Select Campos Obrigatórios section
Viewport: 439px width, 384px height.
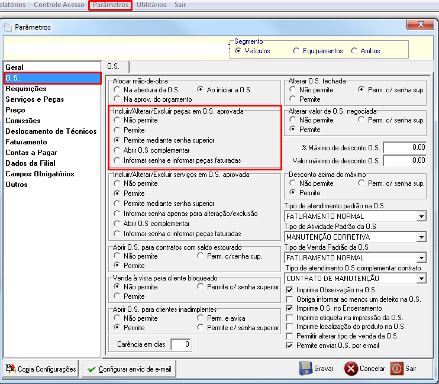(x=40, y=173)
